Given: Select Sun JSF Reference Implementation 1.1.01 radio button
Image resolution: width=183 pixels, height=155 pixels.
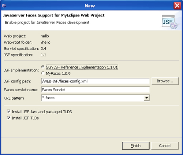Looking at the screenshot, I should [43, 67].
